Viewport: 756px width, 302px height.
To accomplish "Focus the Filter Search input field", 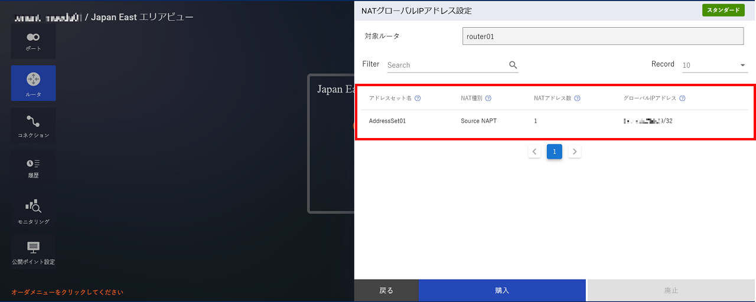I will pos(447,65).
